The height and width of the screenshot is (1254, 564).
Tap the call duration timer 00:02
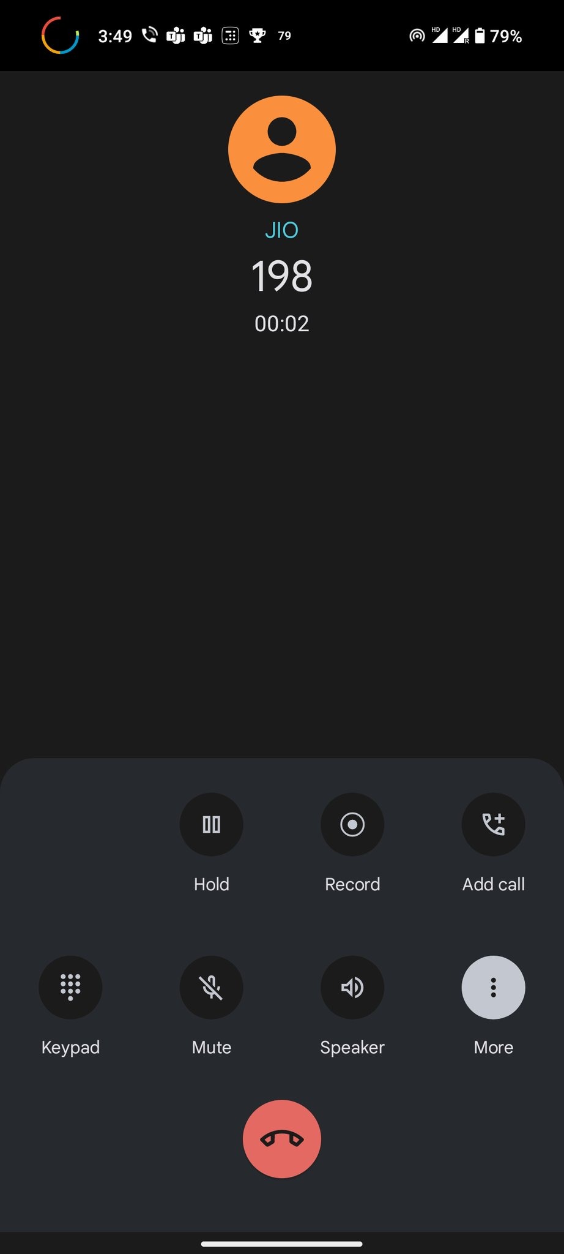click(x=282, y=323)
